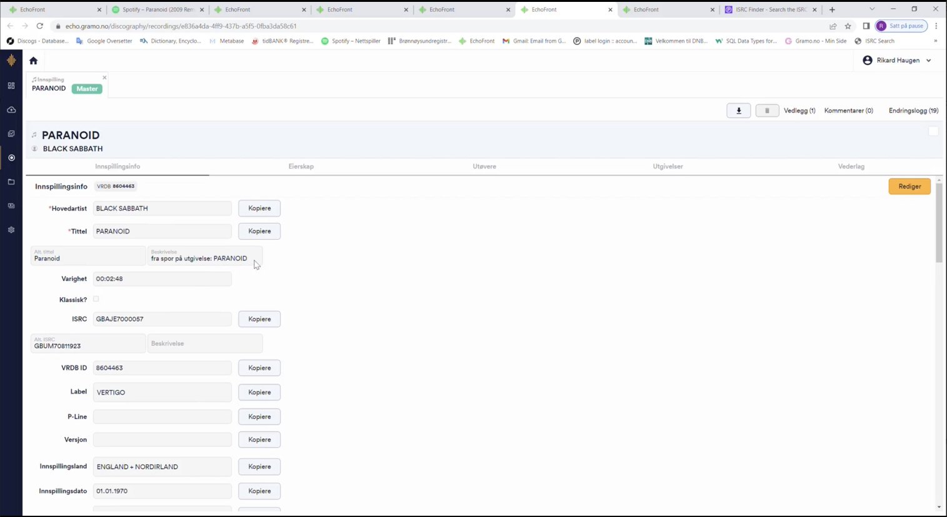Switch to ISRC Finder browser tab
Image resolution: width=947 pixels, height=517 pixels.
click(770, 9)
